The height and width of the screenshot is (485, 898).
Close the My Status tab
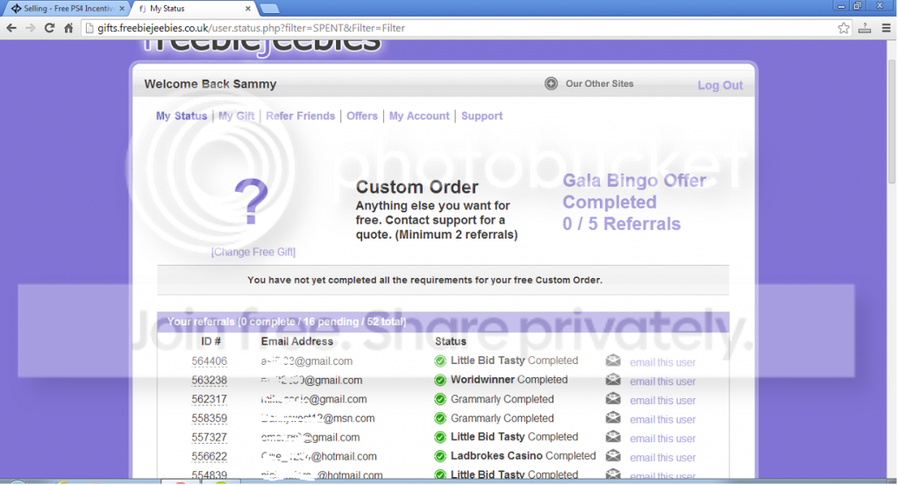pyautogui.click(x=248, y=9)
